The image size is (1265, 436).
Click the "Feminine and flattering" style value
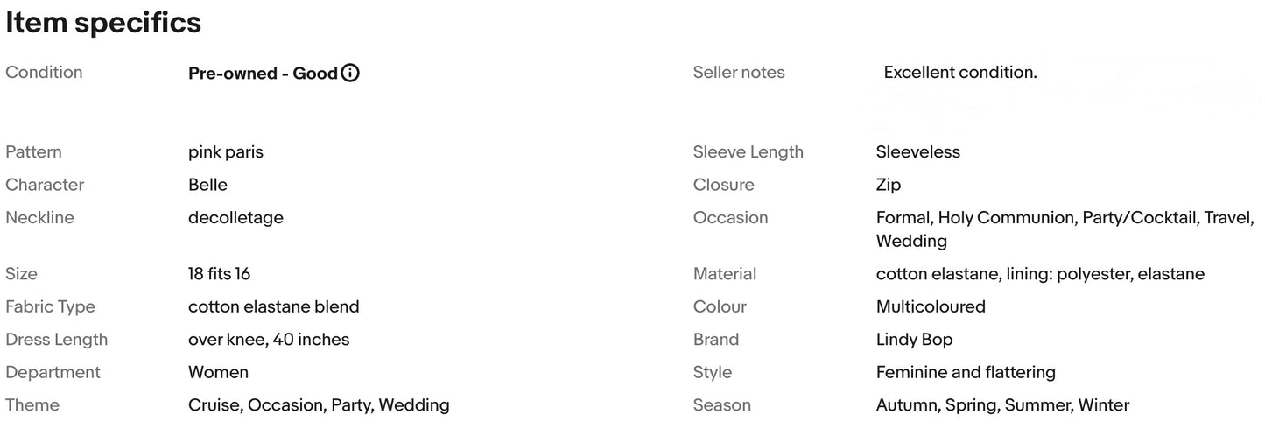966,373
